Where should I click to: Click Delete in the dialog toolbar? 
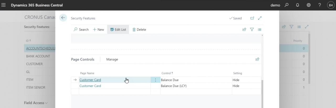pyautogui.click(x=139, y=29)
